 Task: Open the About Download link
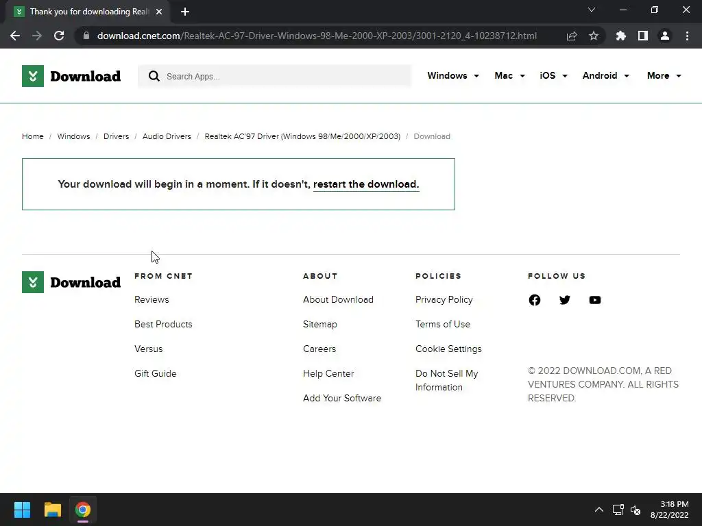point(338,300)
